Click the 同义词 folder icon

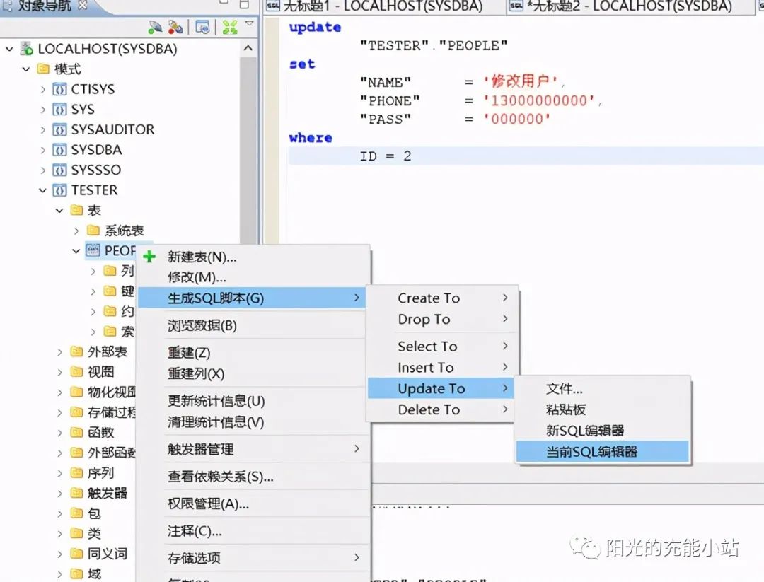tap(76, 553)
